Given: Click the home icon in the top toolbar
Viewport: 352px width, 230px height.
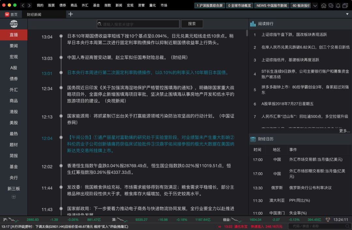Looking at the screenshot, I should point(324,5).
